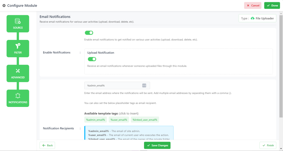Open the Source step database icon

18,21
